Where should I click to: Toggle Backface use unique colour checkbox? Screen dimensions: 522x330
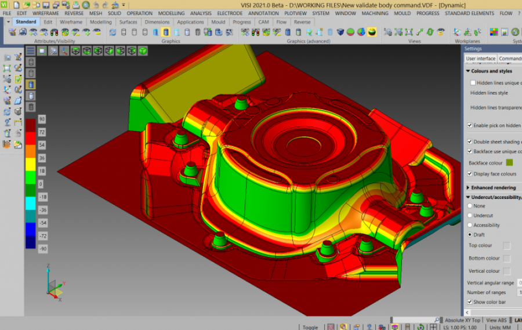click(470, 151)
